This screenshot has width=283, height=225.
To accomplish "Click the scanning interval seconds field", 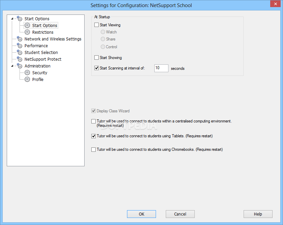I will [161, 68].
